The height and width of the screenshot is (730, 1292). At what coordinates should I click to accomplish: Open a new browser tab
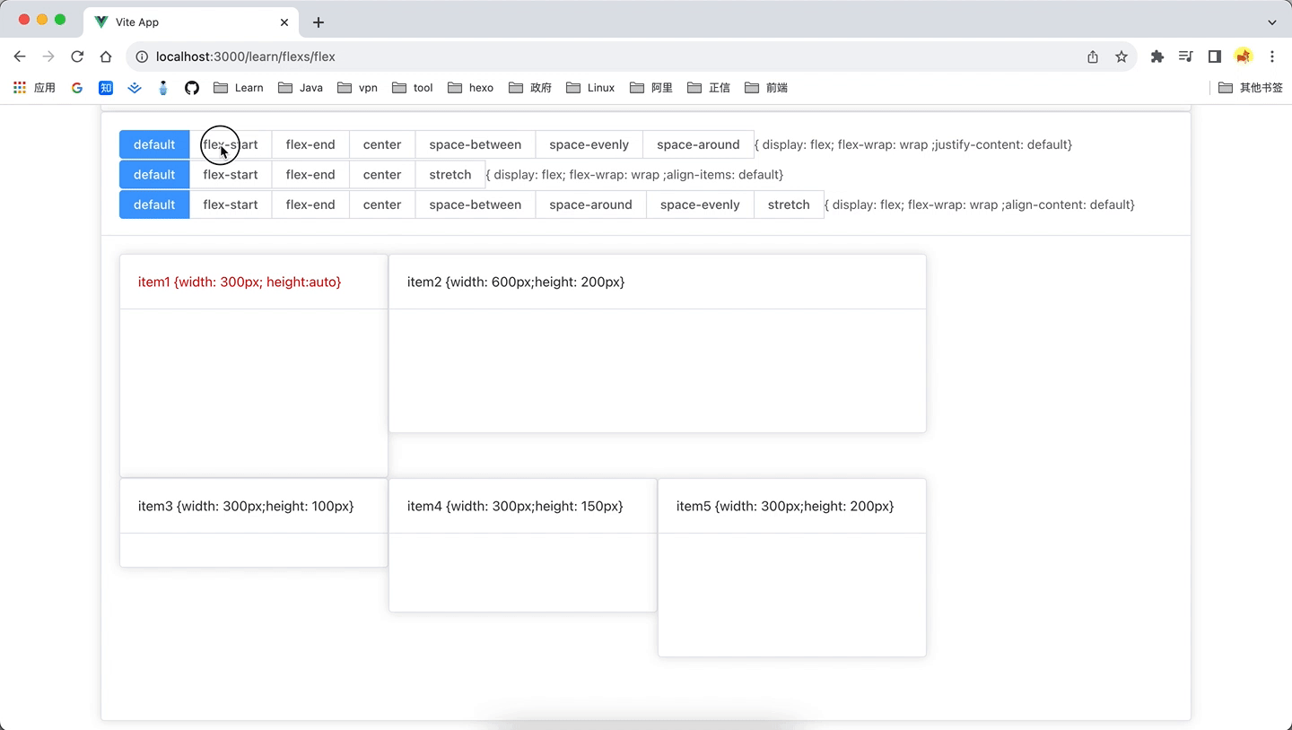click(x=319, y=22)
